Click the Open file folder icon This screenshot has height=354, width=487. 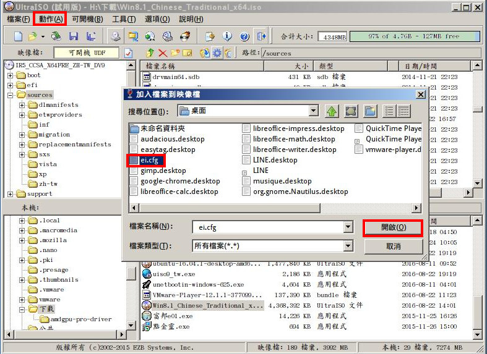coord(32,36)
